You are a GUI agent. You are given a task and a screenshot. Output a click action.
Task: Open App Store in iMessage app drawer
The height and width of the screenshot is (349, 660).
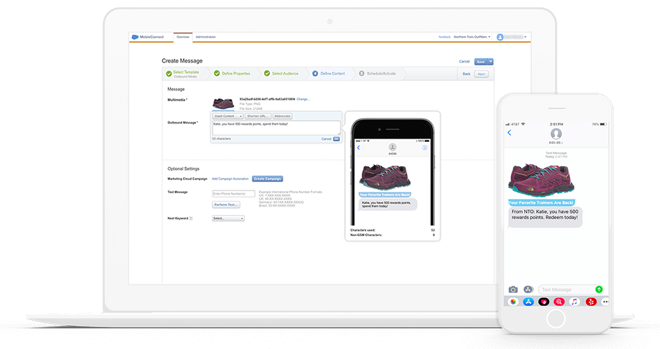[x=528, y=301]
